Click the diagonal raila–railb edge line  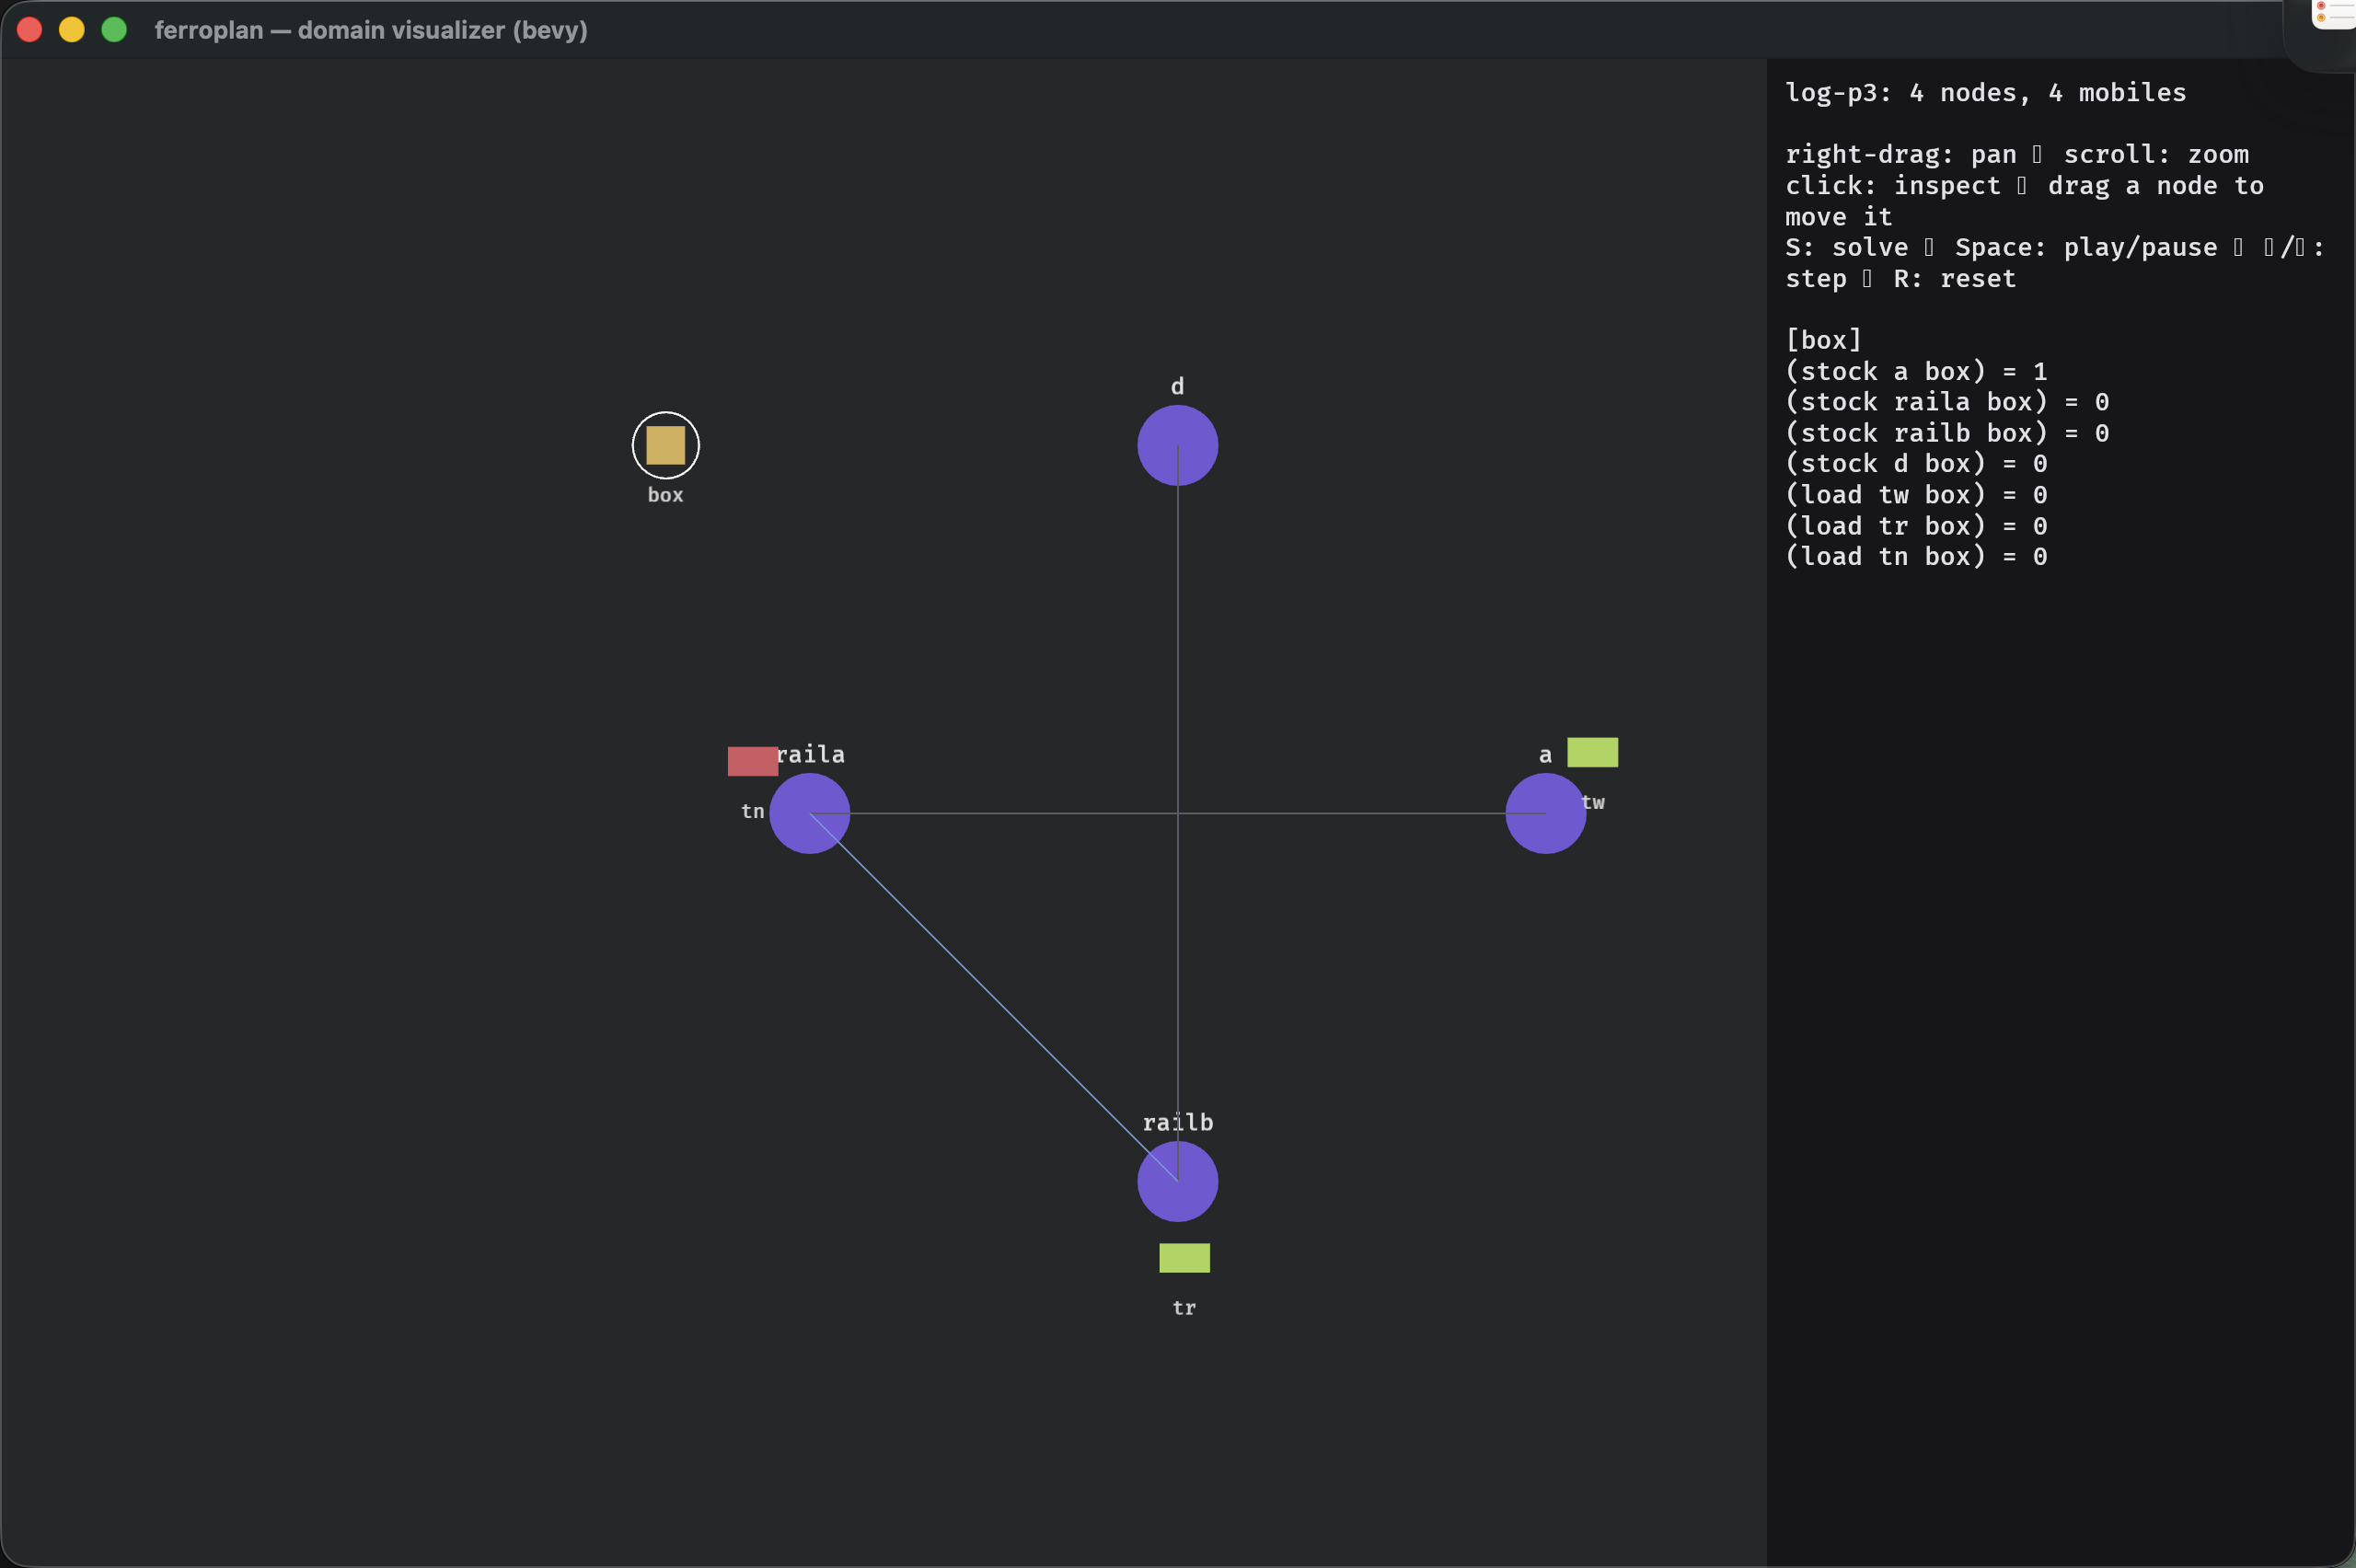(x=993, y=997)
